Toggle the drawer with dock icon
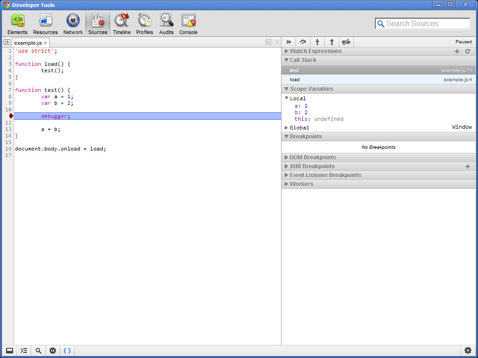This screenshot has height=358, width=478. [9, 351]
